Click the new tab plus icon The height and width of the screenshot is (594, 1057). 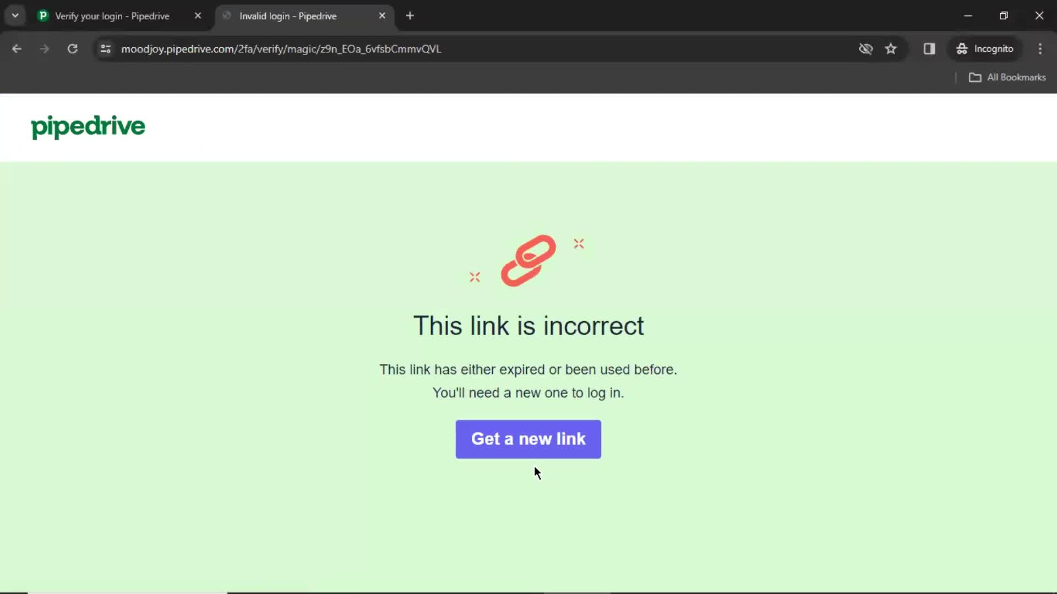[x=410, y=16]
